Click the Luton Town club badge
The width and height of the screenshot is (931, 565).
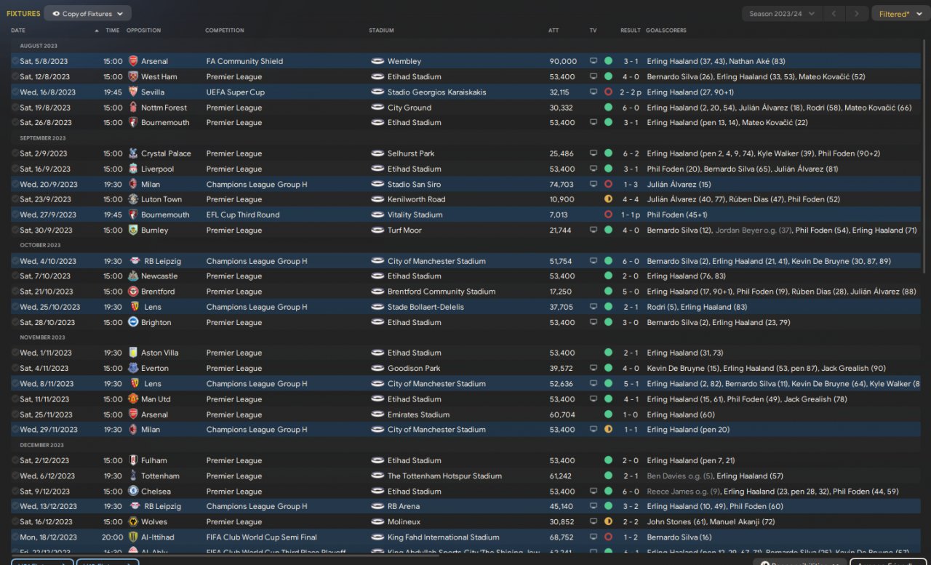click(133, 199)
